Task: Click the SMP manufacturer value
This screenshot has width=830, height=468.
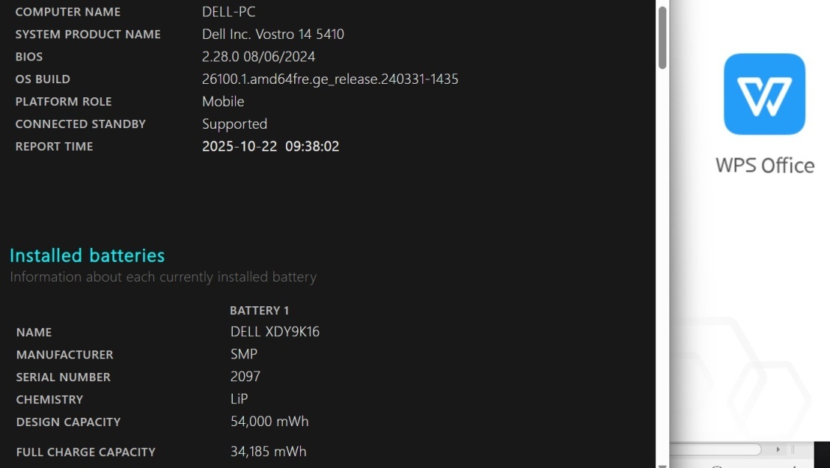Action: (x=244, y=354)
